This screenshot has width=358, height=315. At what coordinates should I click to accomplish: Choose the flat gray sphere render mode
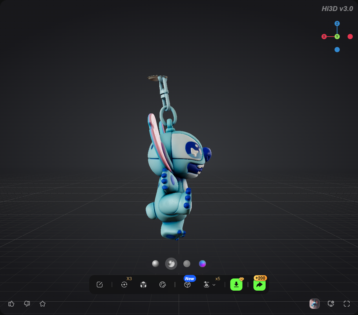point(187,263)
